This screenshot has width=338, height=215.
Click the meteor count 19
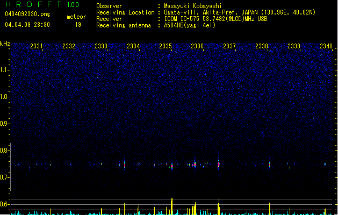click(78, 25)
